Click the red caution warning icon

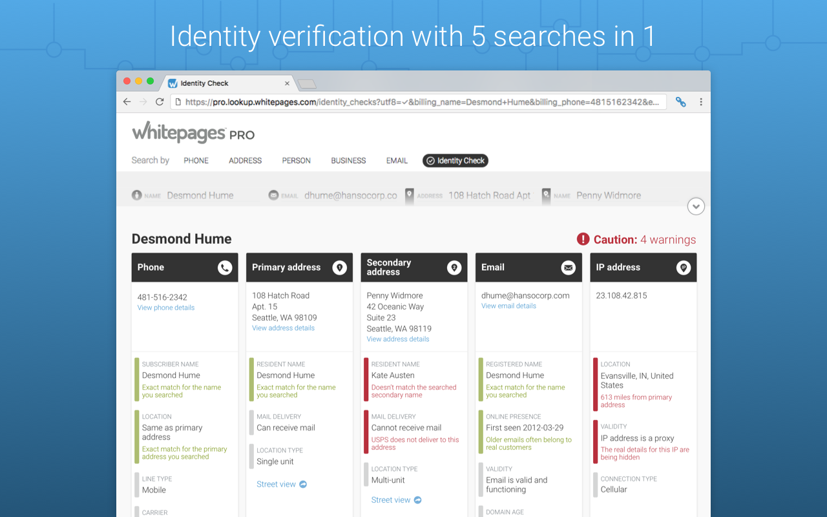pyautogui.click(x=583, y=239)
